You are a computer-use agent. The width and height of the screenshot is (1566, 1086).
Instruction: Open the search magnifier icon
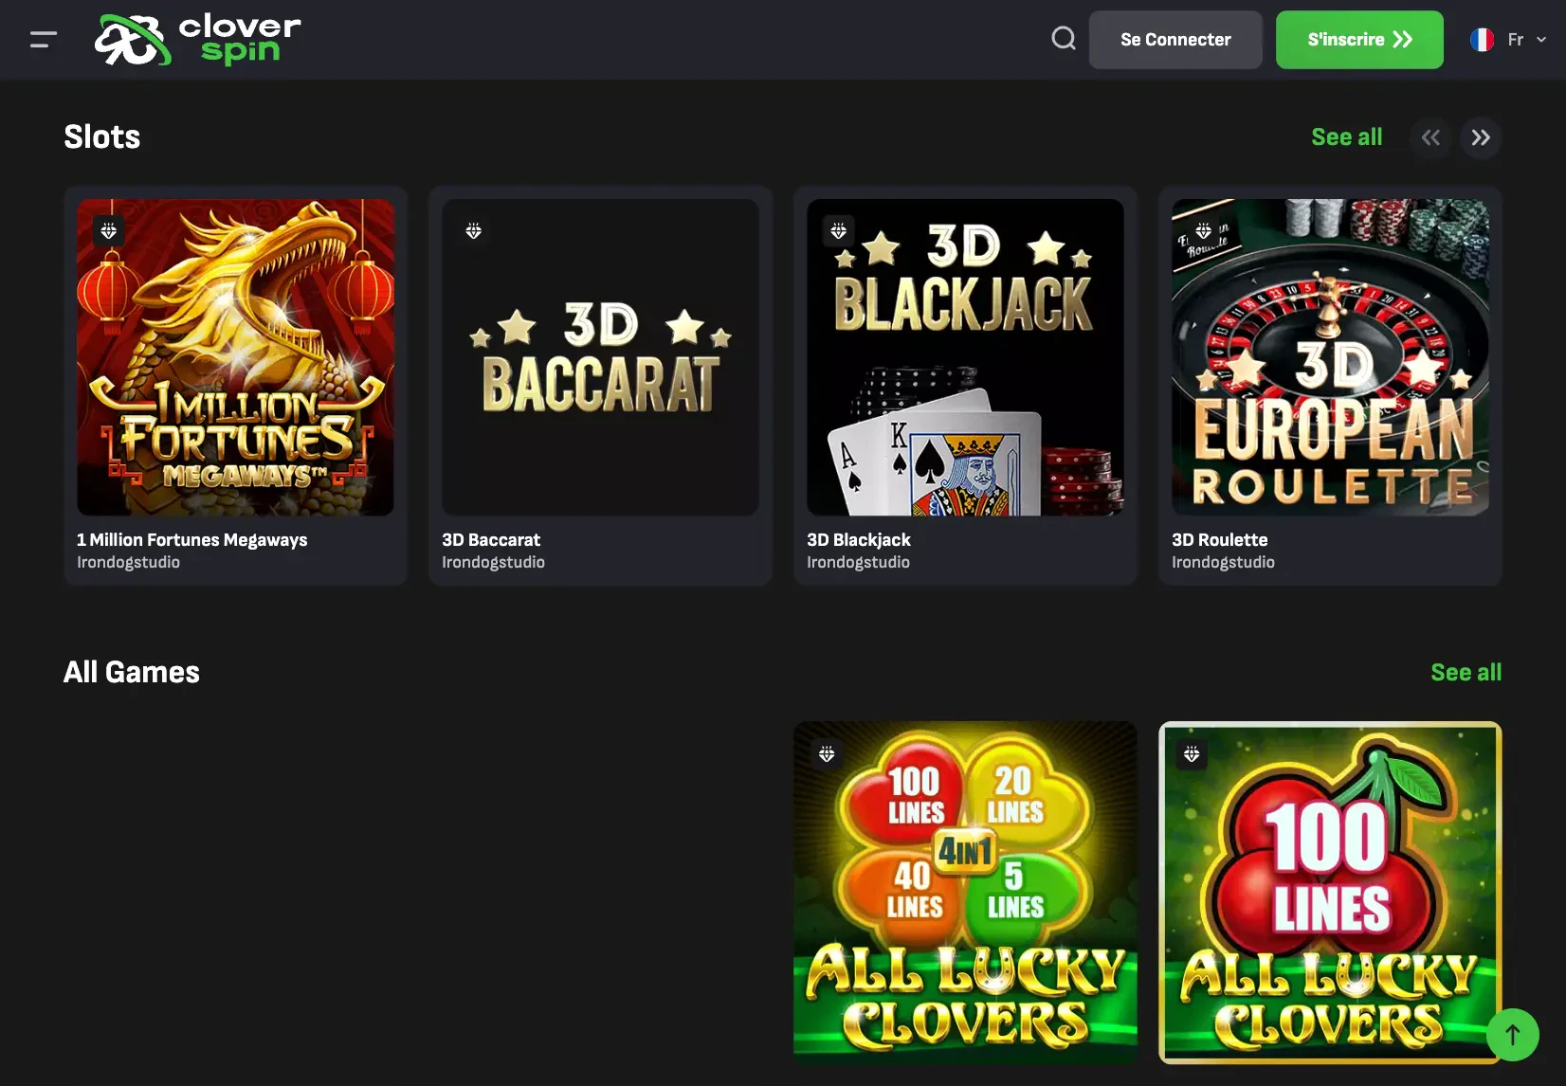click(1064, 39)
